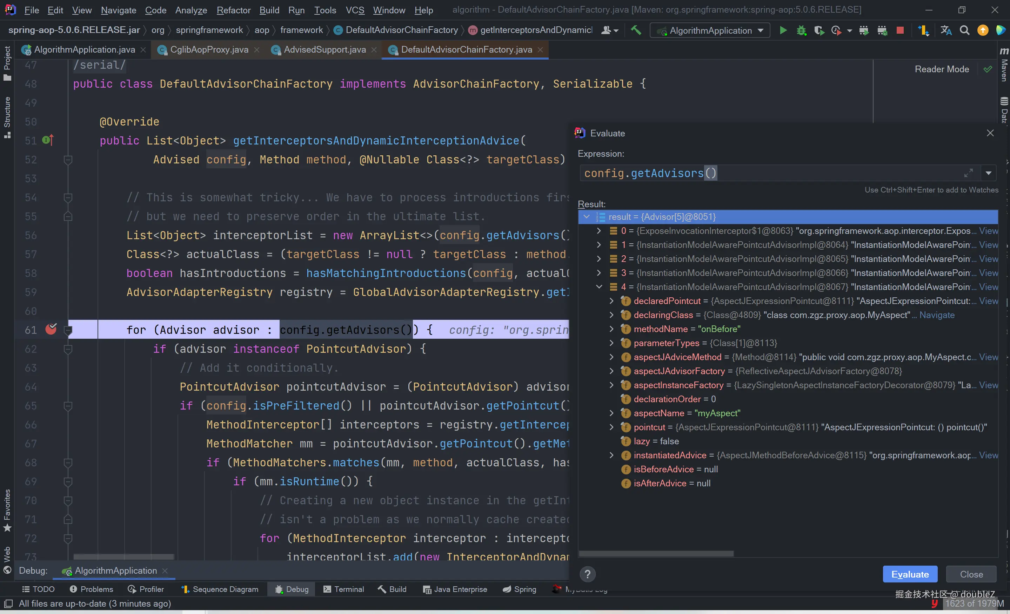
Task: Start a debug session with the bug icon
Action: click(x=801, y=30)
